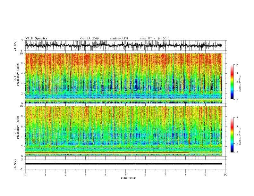The height and width of the screenshot is (196, 254).
Task: Select the date 'Oct. 15, 2019'
Action: [89, 38]
